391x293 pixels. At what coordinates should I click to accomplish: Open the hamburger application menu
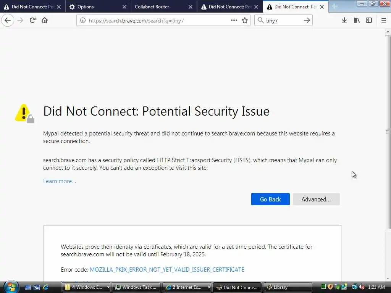coord(384,21)
